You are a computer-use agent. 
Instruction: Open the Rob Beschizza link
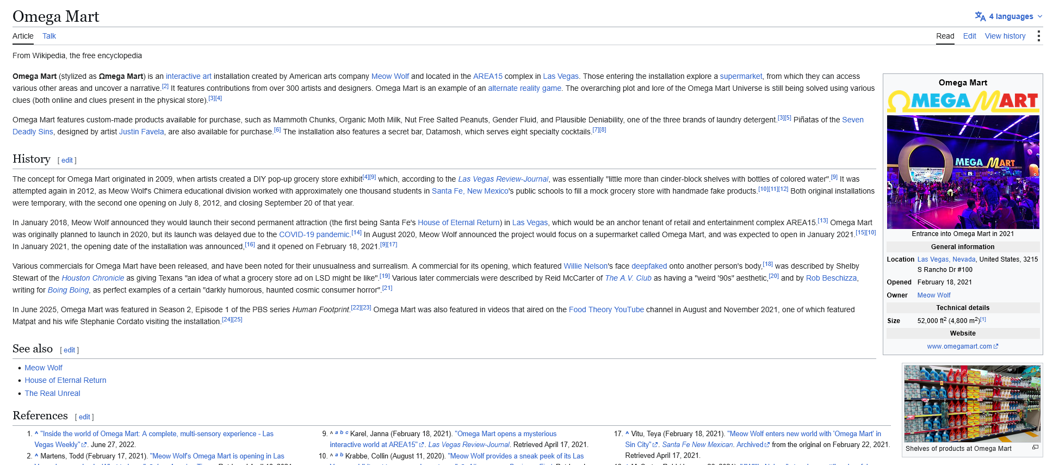[831, 278]
